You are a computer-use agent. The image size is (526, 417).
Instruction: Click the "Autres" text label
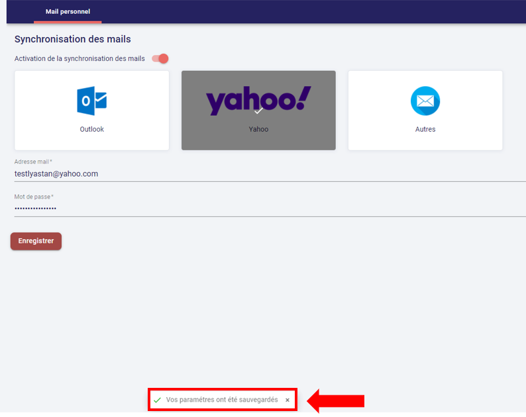[425, 130]
